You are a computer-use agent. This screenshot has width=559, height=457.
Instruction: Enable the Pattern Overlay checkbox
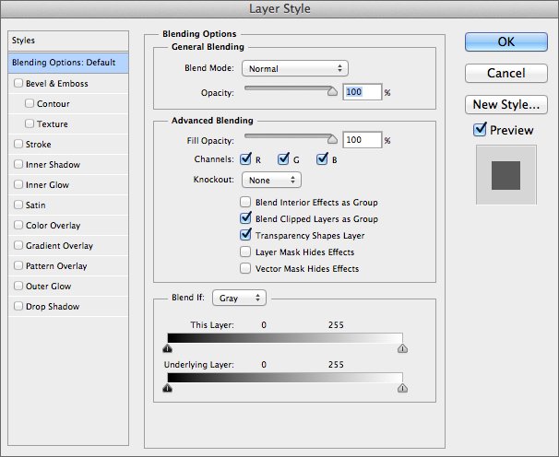tap(18, 266)
